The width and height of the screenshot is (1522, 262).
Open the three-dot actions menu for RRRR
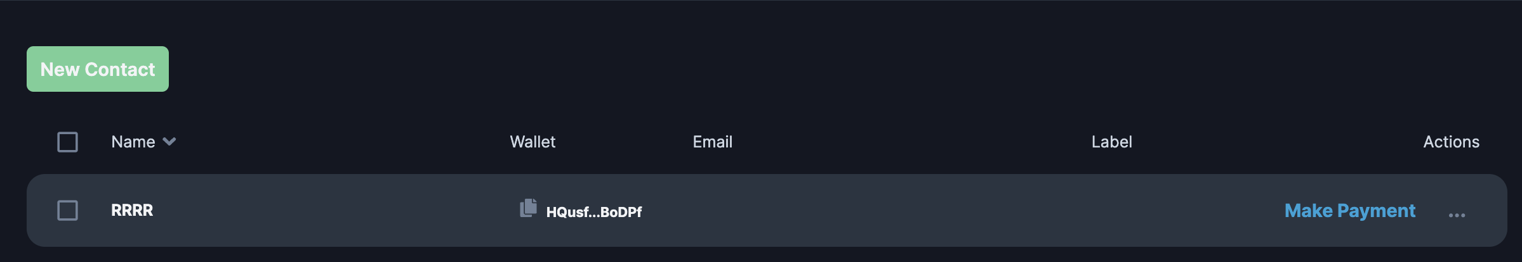coord(1457,215)
